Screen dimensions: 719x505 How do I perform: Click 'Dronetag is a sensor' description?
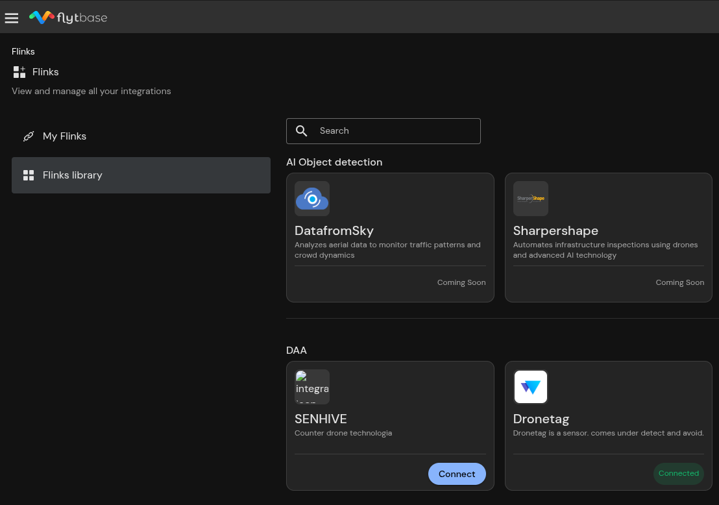608,433
